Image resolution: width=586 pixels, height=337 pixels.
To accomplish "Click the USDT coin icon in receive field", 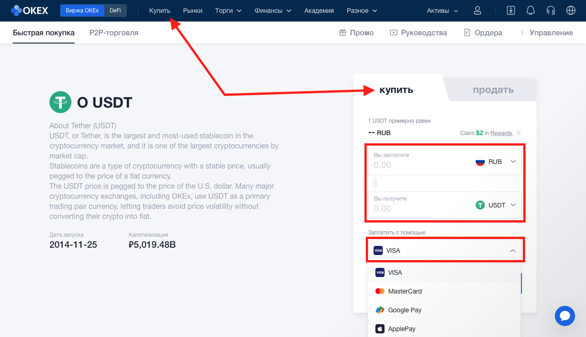I will [x=480, y=205].
